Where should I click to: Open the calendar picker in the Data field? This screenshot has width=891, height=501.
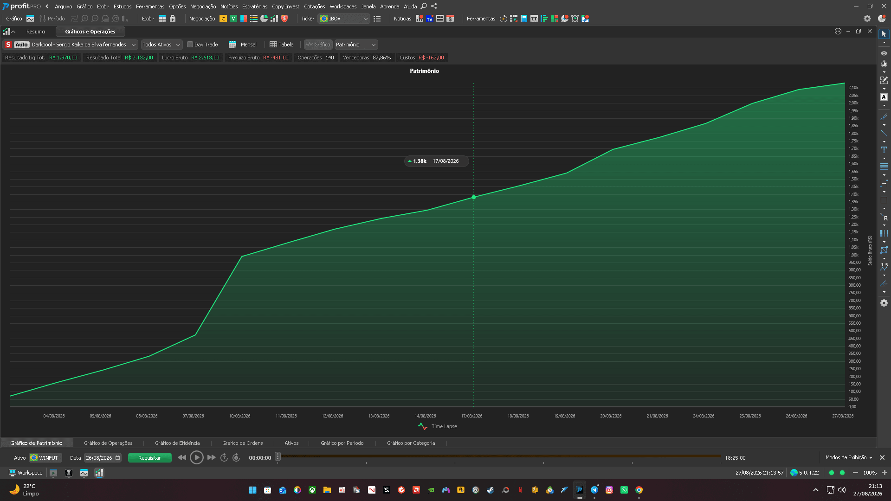118,458
